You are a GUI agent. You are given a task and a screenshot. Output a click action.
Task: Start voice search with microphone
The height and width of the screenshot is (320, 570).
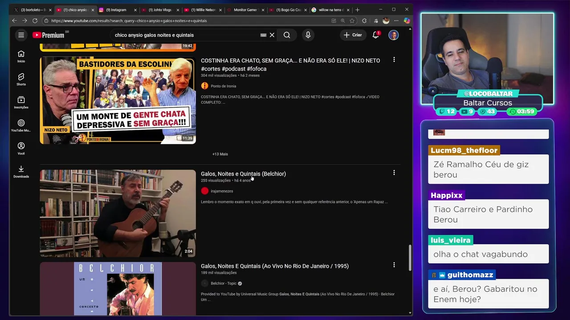click(x=308, y=35)
